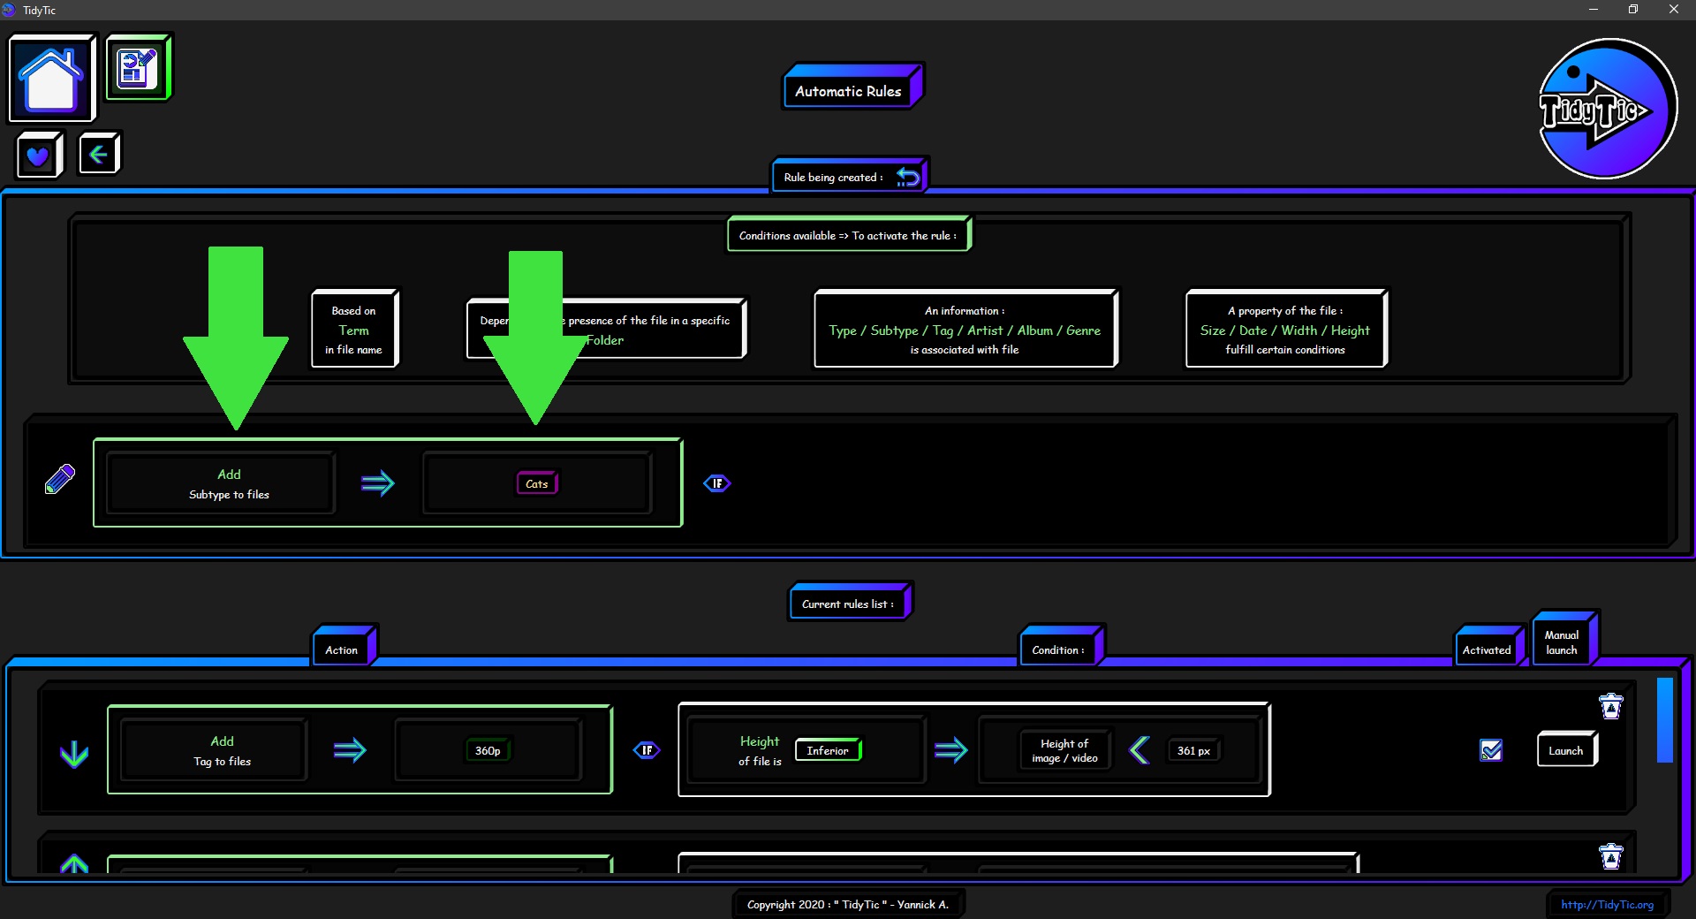Move the 360p rule down with the arrow
This screenshot has height=919, width=1696.
[74, 753]
